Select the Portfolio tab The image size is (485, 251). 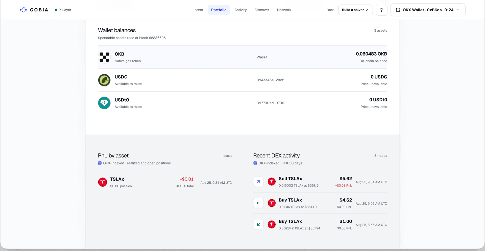pyautogui.click(x=219, y=10)
